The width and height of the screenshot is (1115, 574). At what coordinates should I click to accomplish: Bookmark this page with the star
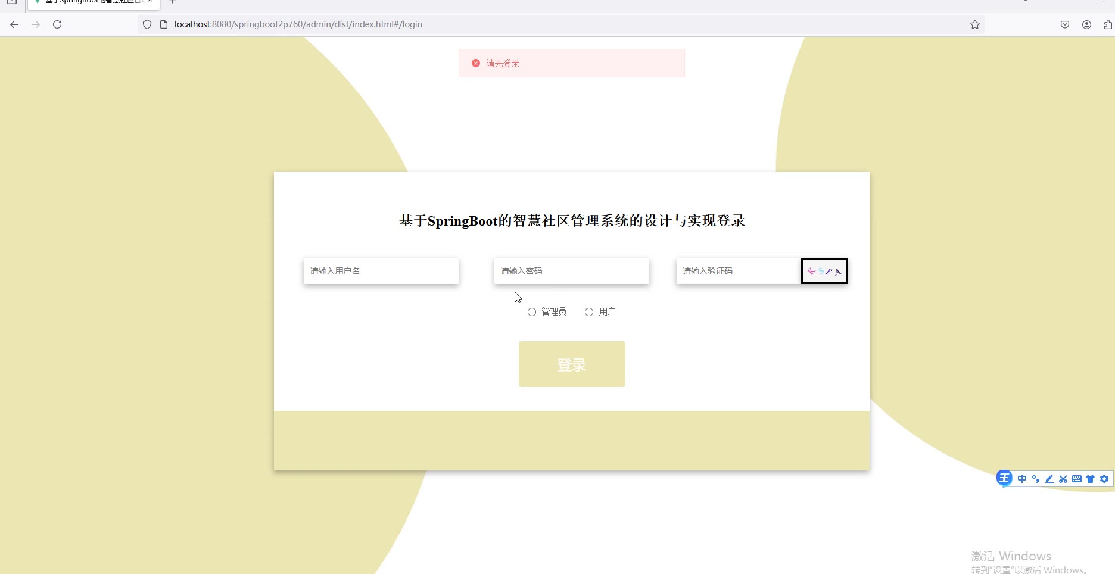coord(975,24)
